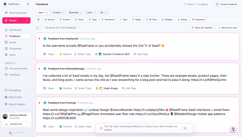Open the Widgets filter dropdown
Viewport: 242px width, 137px height.
coord(167,20)
